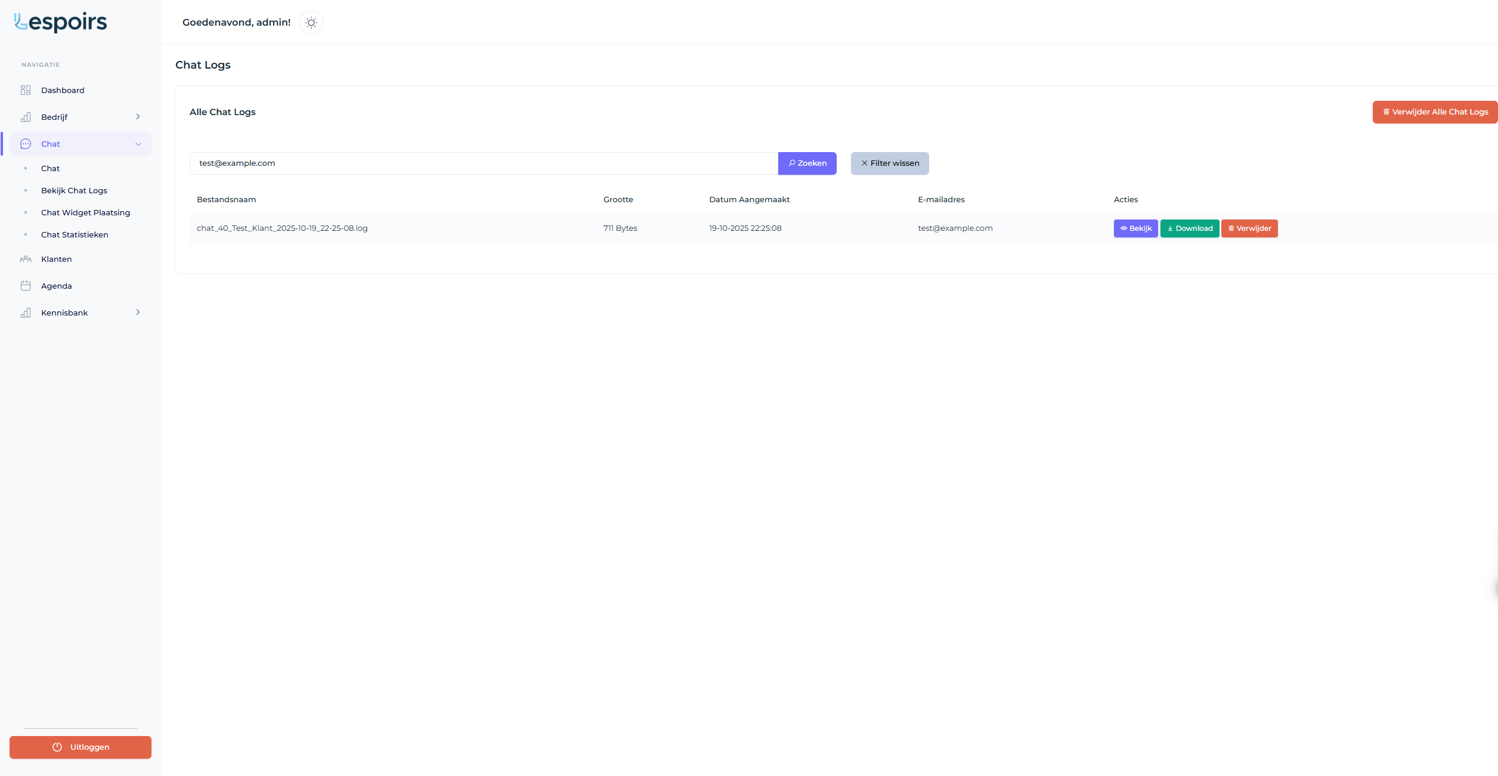This screenshot has width=1498, height=776.
Task: Select Chat Statistieken from sidebar
Action: (x=75, y=234)
